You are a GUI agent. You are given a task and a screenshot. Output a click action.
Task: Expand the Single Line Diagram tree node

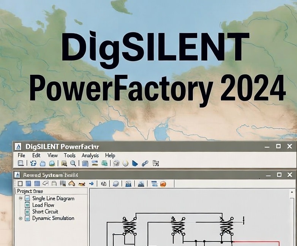21,199
